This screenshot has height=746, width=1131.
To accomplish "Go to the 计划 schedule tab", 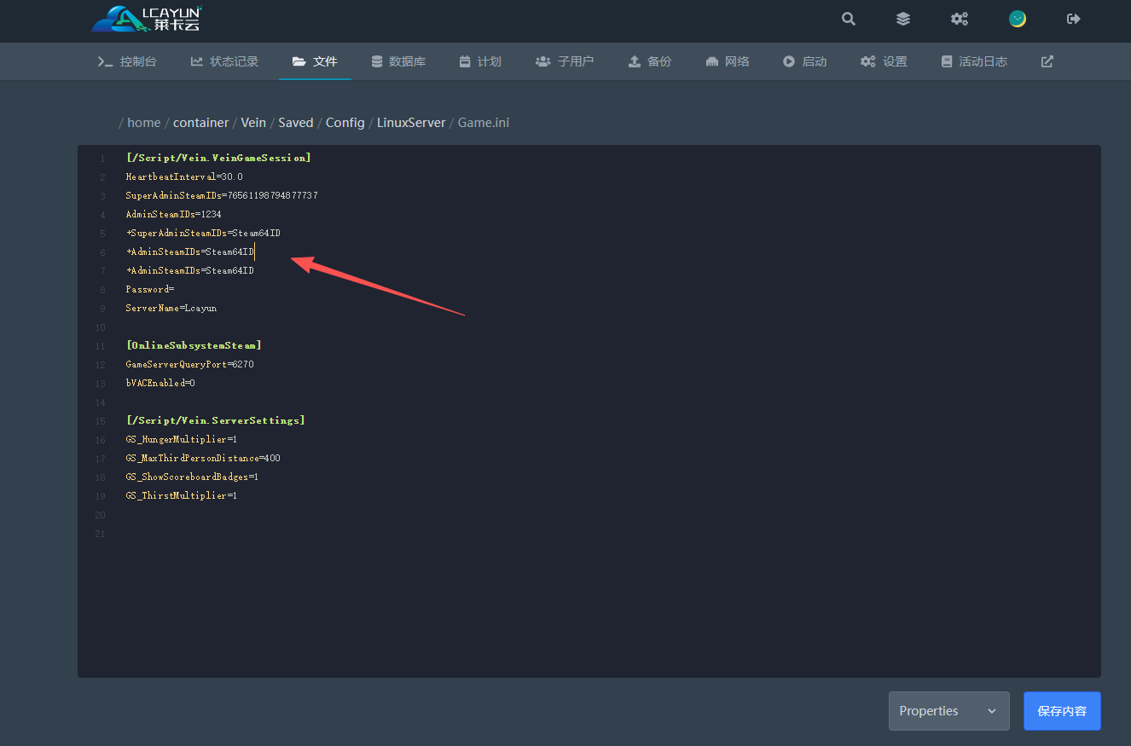I will coord(480,61).
